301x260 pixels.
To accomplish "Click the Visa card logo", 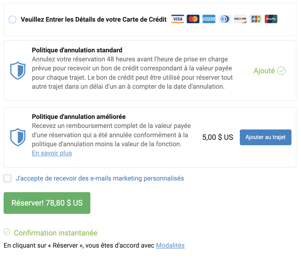I will pos(178,19).
